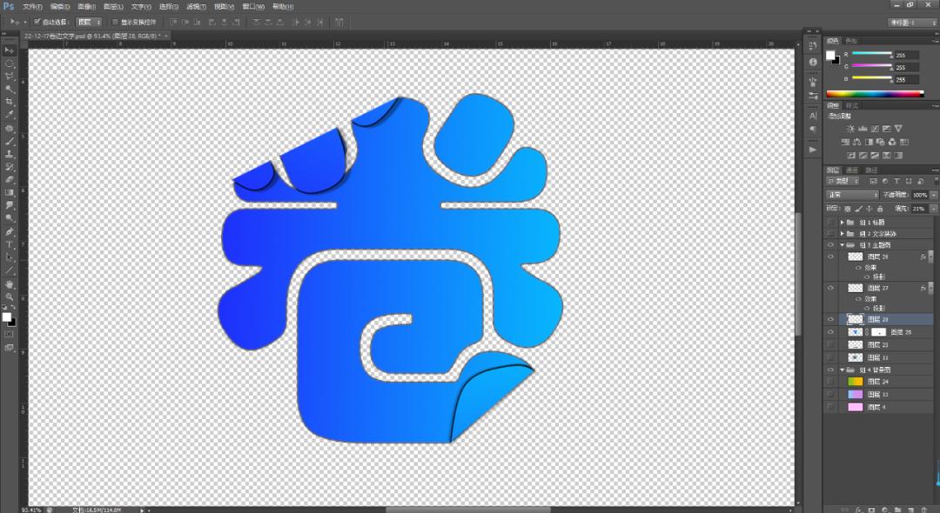Screen dimensions: 940x513
Task: Open the blend mode dropdown 正常
Action: point(852,195)
